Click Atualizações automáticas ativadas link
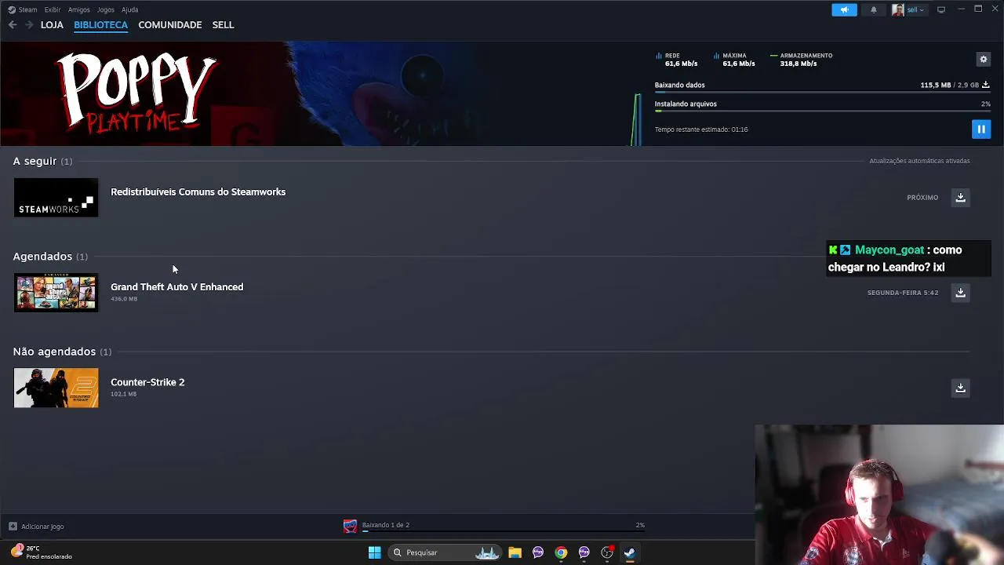Image resolution: width=1004 pixels, height=565 pixels. [919, 161]
